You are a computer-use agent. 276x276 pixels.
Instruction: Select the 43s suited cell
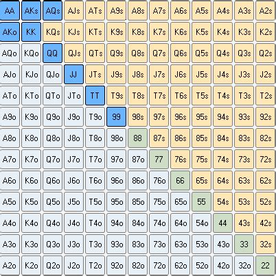[244, 223]
